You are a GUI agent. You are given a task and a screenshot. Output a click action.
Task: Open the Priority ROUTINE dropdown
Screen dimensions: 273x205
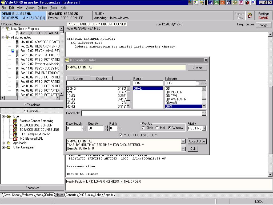[x=204, y=128]
